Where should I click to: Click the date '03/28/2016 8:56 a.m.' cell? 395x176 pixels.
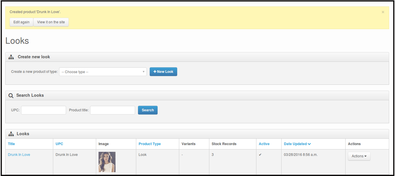[301, 155]
